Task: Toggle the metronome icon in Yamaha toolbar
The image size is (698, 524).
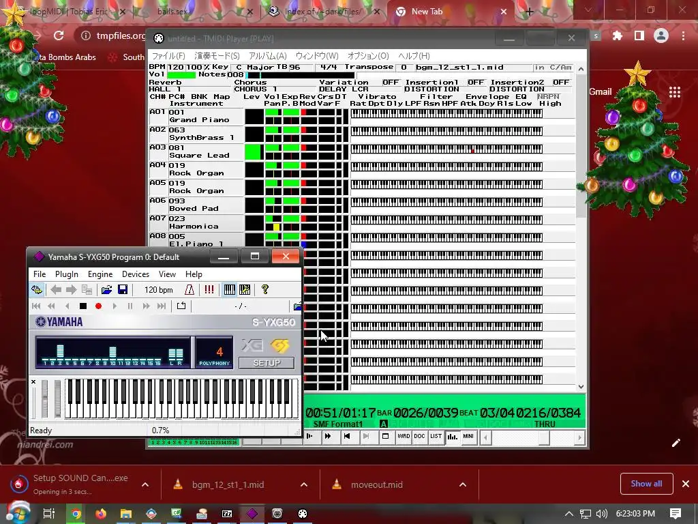Action: click(x=189, y=289)
